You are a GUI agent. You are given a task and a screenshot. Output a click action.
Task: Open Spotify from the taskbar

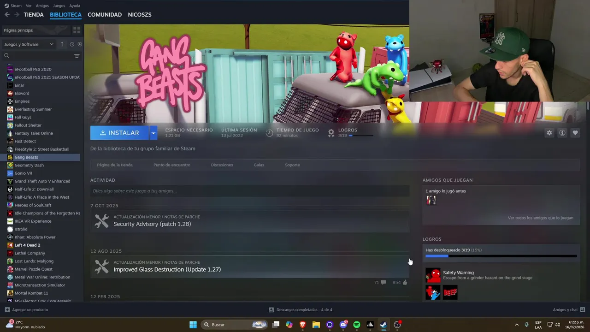(x=357, y=325)
